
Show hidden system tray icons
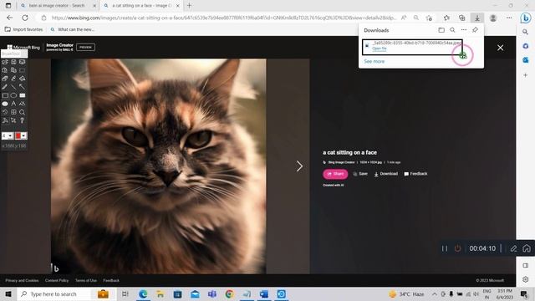435,293
